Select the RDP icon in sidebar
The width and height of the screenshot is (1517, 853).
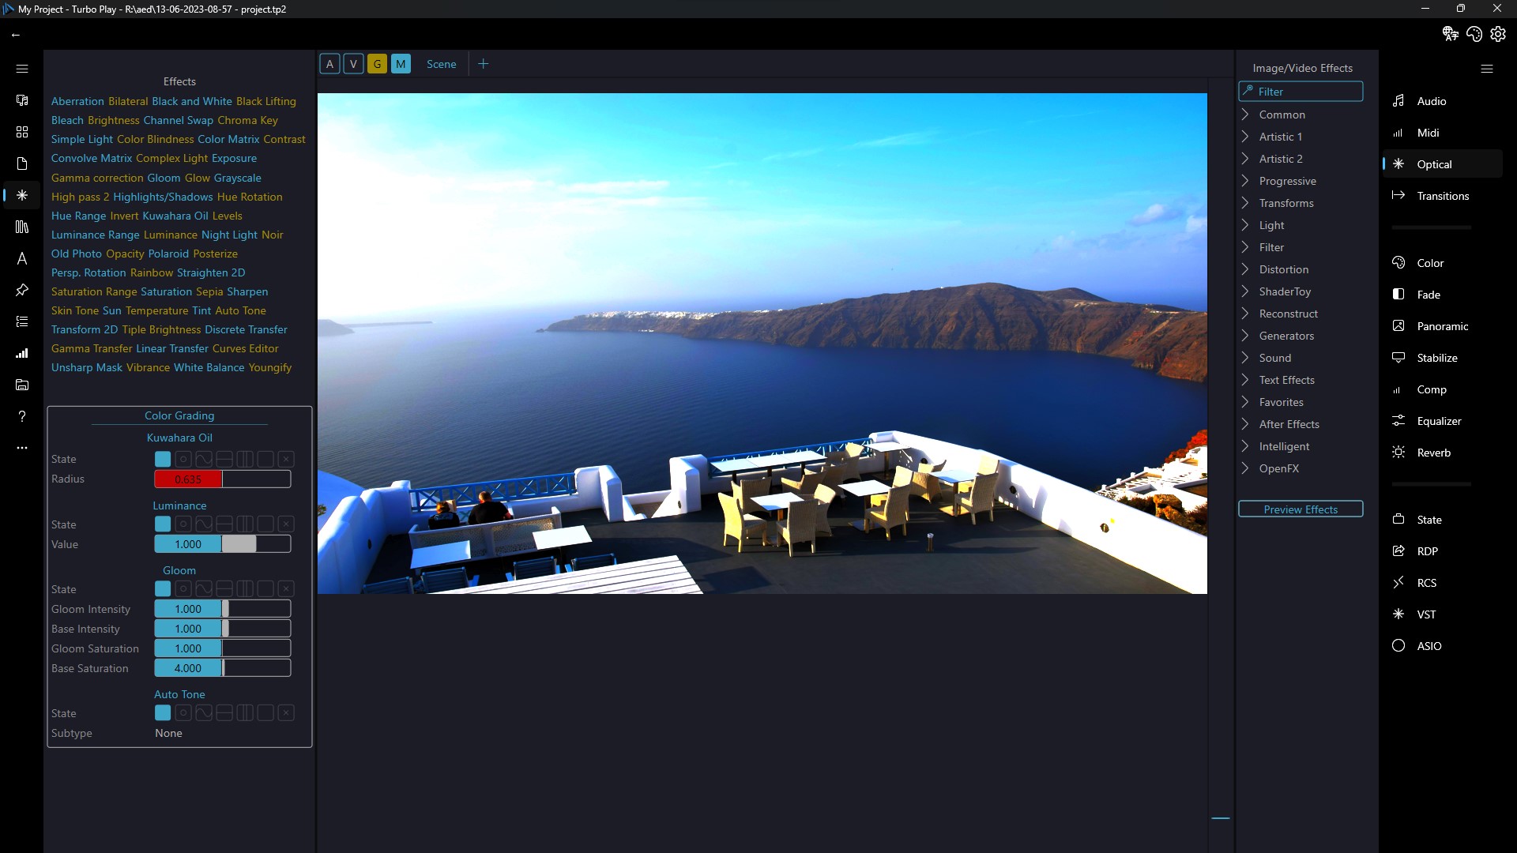(1398, 550)
